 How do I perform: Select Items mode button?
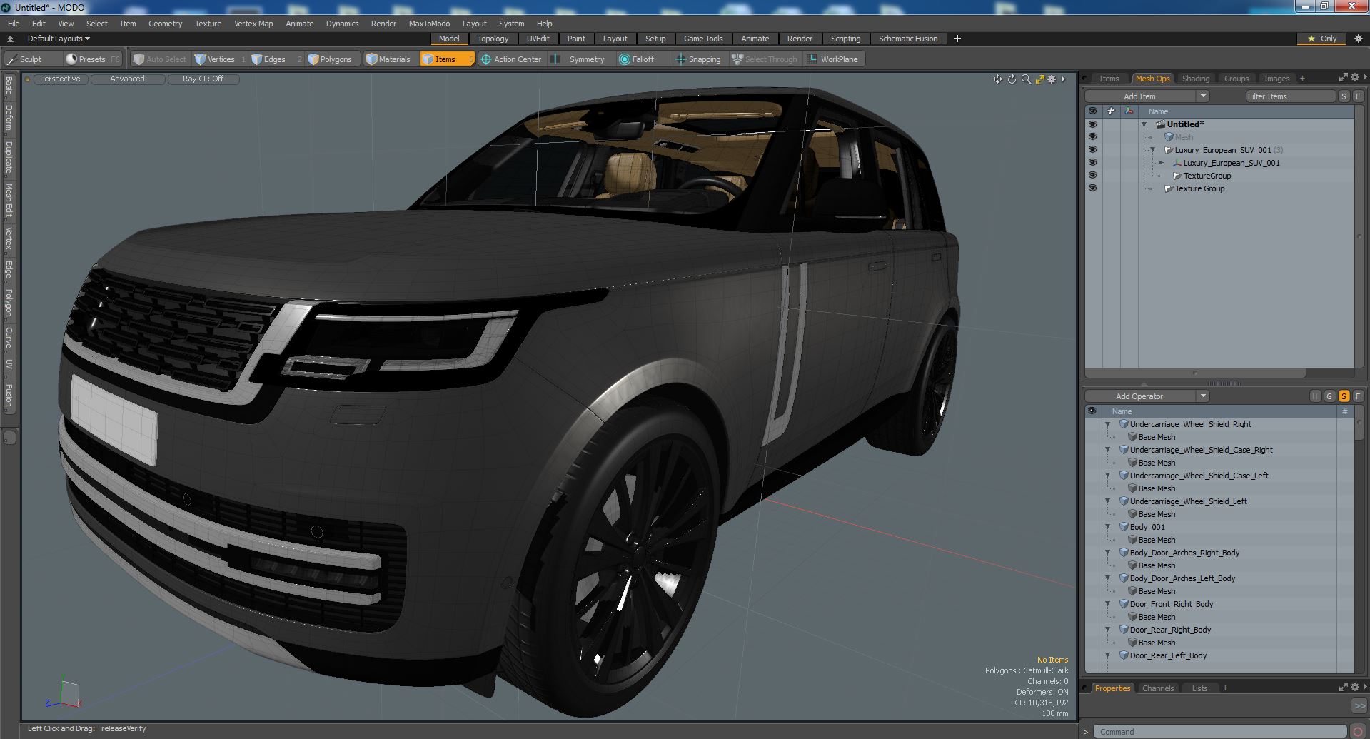point(446,59)
